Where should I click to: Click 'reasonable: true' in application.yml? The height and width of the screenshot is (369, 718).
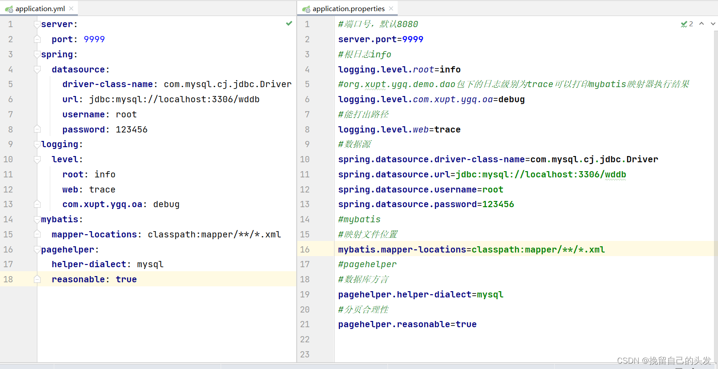(x=94, y=279)
